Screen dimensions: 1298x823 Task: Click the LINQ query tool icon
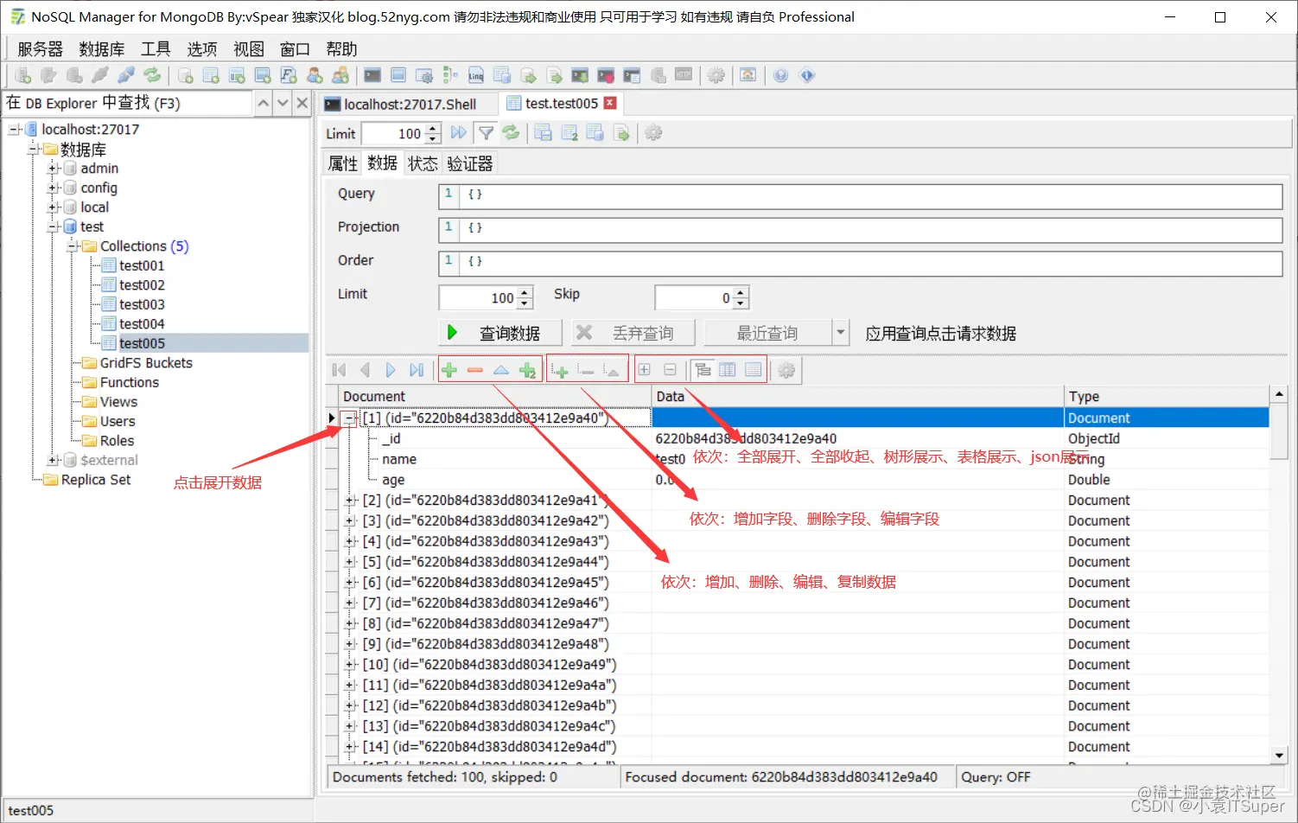point(476,76)
